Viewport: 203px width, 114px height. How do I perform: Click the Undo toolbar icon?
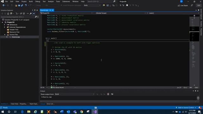pos(26,5)
